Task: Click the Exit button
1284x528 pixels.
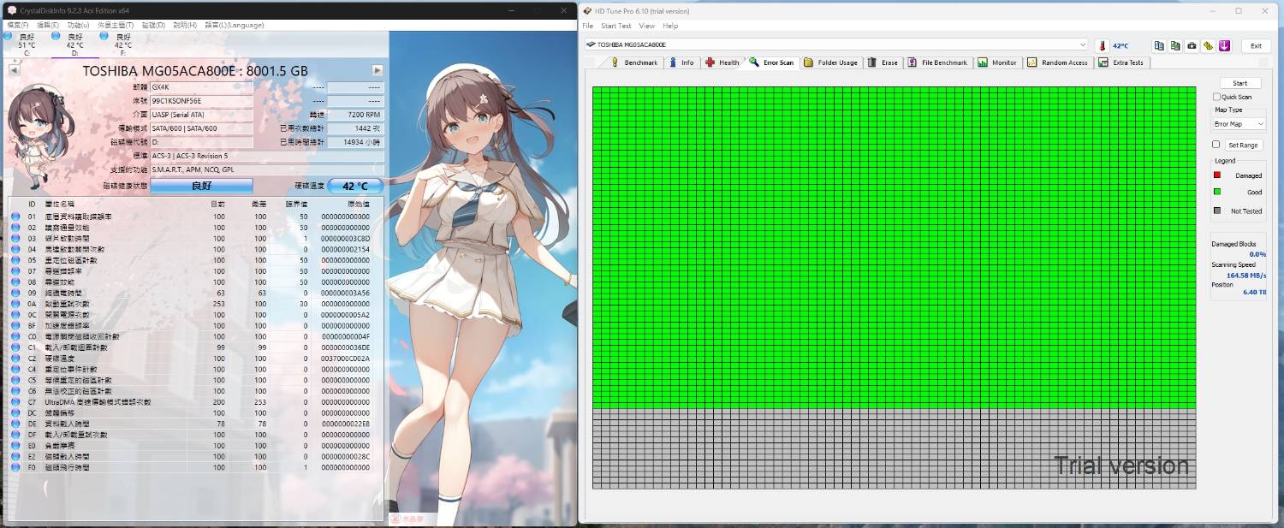Action: point(1255,45)
